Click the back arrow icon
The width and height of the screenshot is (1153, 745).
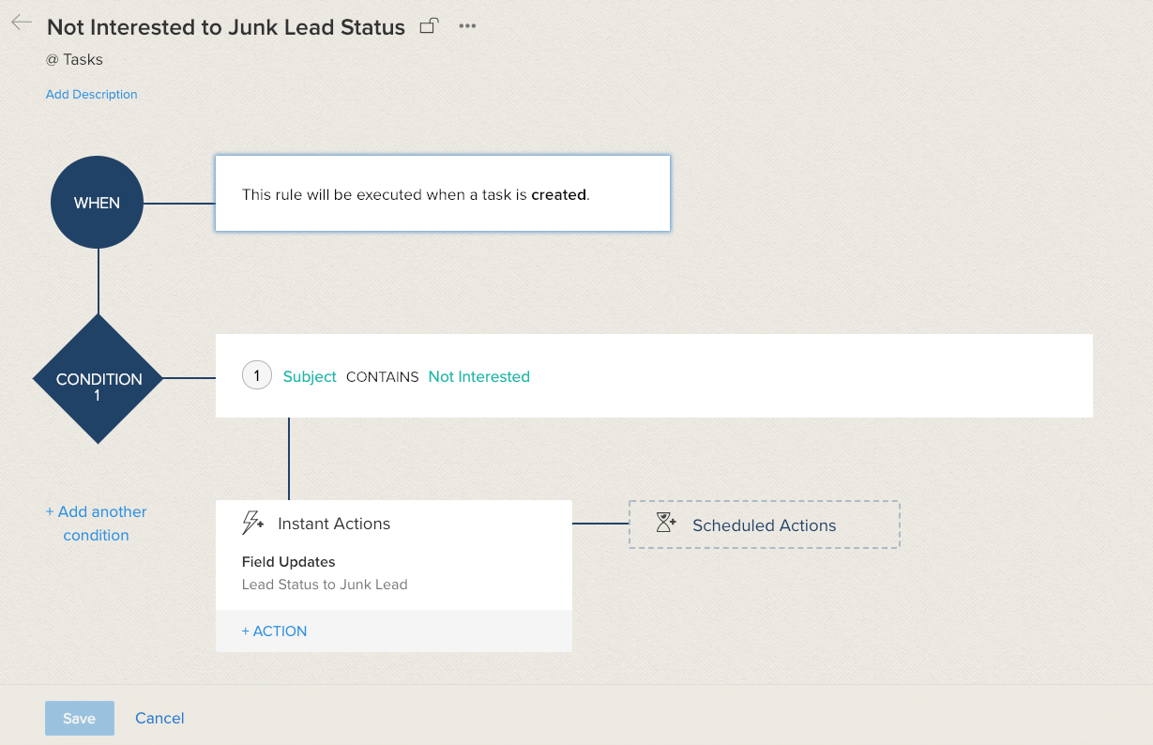pos(21,23)
